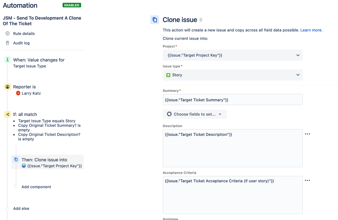The image size is (338, 220).
Task: Click the Acceptance Criteria field label
Action: [180, 173]
